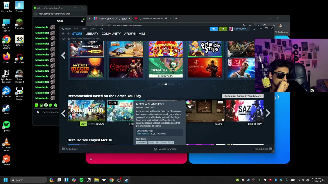The height and width of the screenshot is (184, 328).
Task: Open the Crimson Moon game thumbnail
Action: (x=126, y=68)
